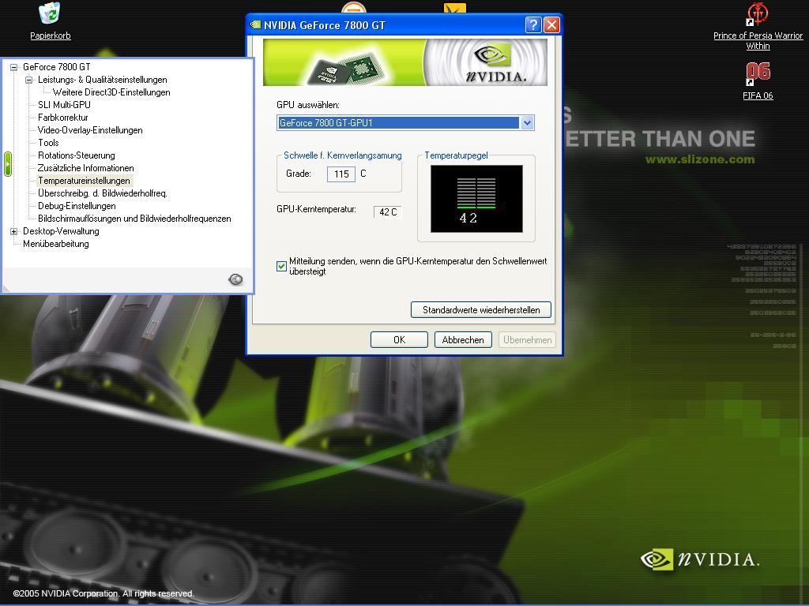809x606 pixels.
Task: Open the Papierkorb recycle bin icon
Action: pyautogui.click(x=50, y=14)
